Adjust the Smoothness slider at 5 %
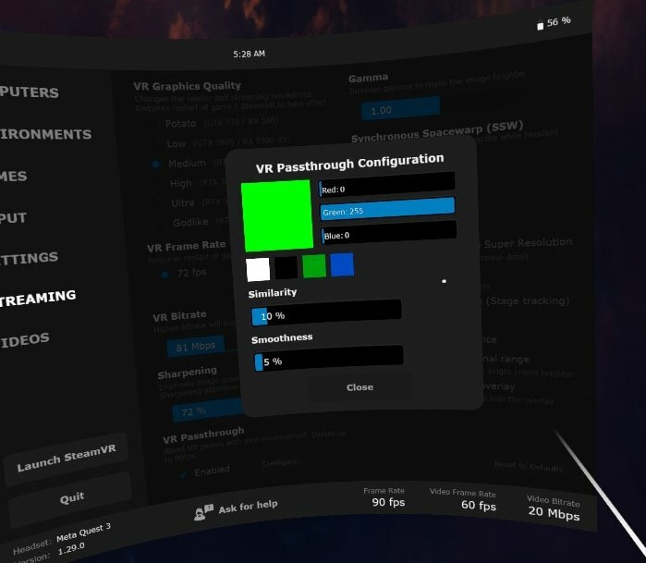The width and height of the screenshot is (646, 563). tap(328, 358)
